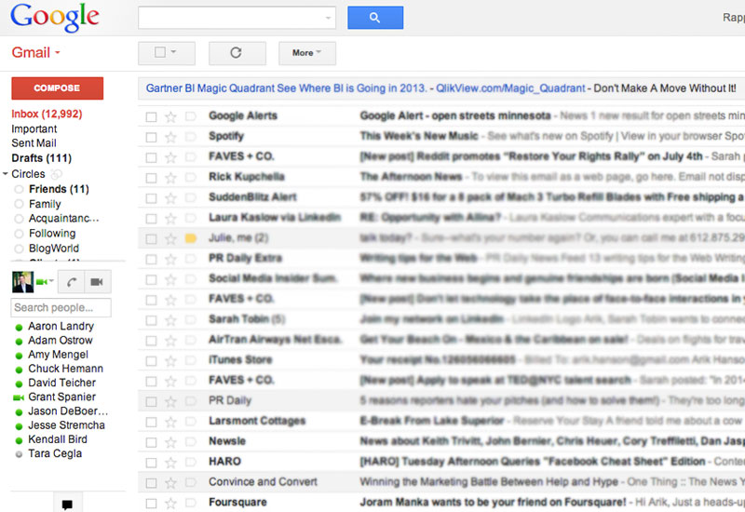
Task: Open This Week's New Music email
Action: (418, 136)
